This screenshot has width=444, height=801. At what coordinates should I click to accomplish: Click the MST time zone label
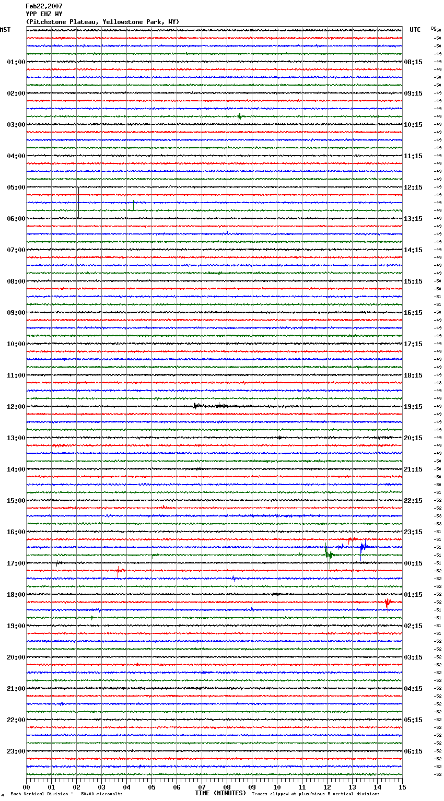pos(5,30)
